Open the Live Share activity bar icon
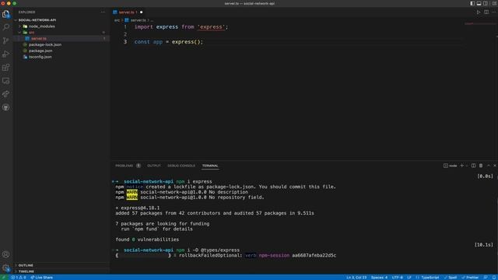This screenshot has height=280, width=498. 5,94
